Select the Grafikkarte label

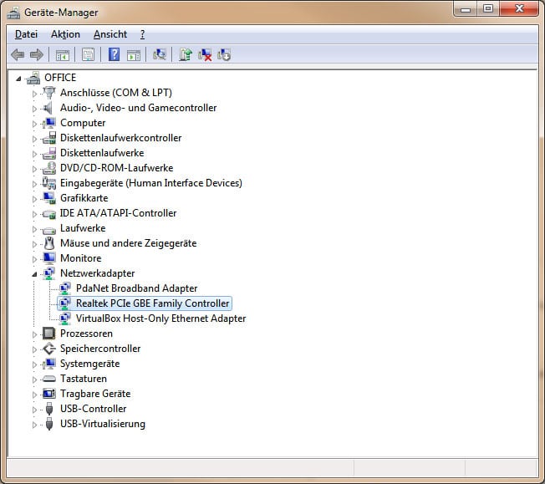coord(84,198)
